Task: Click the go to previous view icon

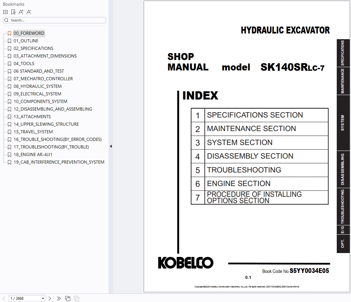Action: pyautogui.click(x=68, y=299)
